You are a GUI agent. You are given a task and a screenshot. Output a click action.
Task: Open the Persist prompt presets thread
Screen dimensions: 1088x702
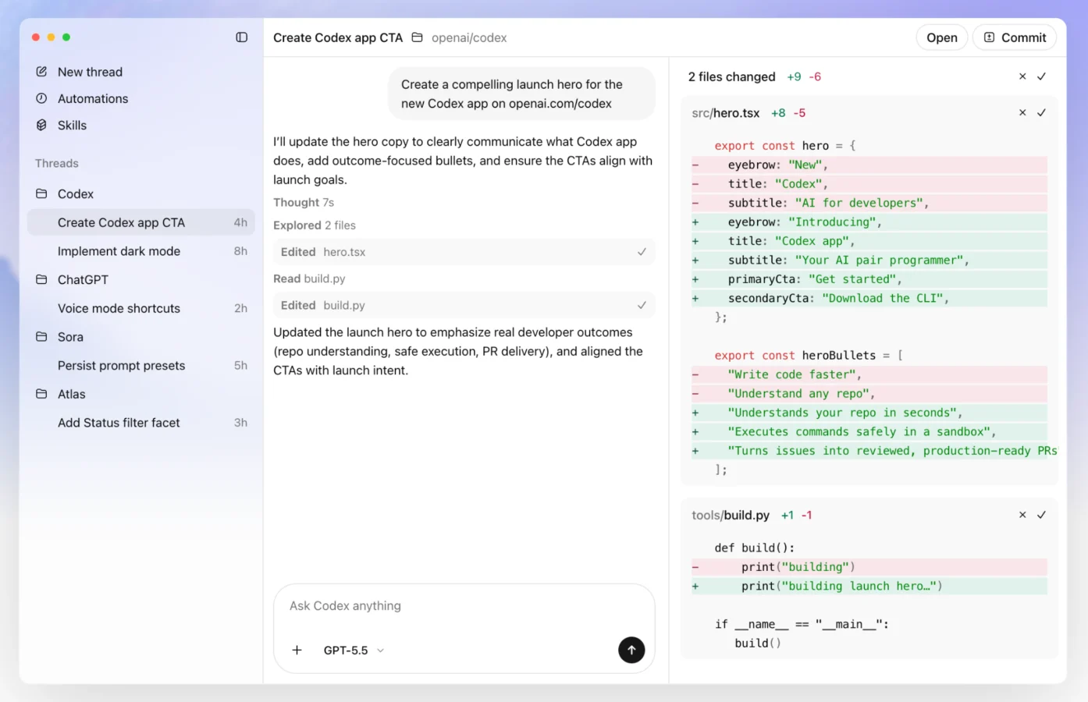(x=141, y=365)
